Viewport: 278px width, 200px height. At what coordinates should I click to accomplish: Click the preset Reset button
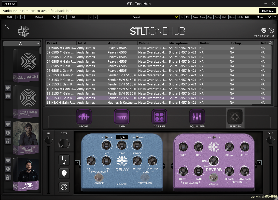(203, 17)
